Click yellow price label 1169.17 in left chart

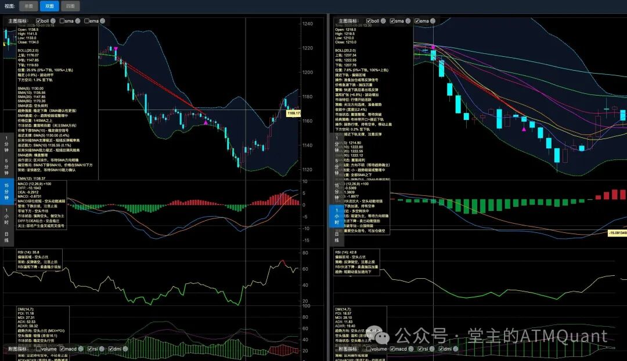point(294,114)
